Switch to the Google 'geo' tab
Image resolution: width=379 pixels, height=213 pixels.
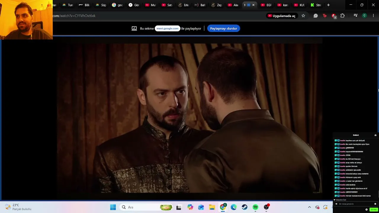coord(117,5)
